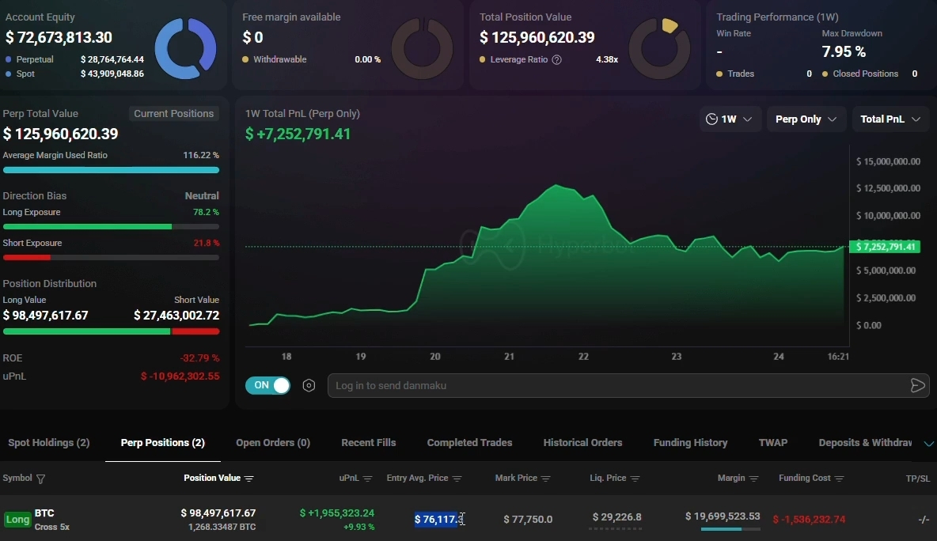The width and height of the screenshot is (937, 541).
Task: Click the Leverage Ratio help question icon
Action: pos(556,59)
